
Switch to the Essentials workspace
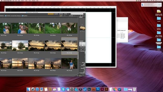pyautogui.click(x=51, y=14)
